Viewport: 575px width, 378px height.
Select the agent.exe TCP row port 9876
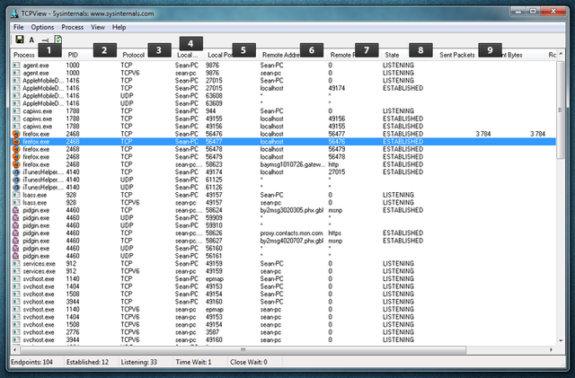[x=284, y=66]
